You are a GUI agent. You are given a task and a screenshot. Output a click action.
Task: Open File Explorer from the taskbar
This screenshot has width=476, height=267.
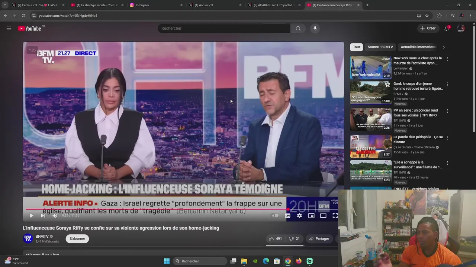tap(244, 261)
